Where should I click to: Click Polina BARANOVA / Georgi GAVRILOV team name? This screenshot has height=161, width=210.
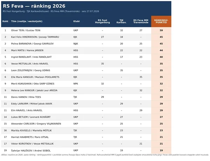click(32, 44)
